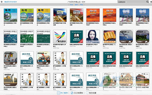Open 思想品德 八年级下 green trees cover

click(143, 37)
